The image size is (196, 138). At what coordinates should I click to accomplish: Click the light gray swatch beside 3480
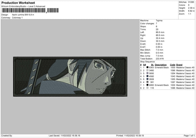148,70
